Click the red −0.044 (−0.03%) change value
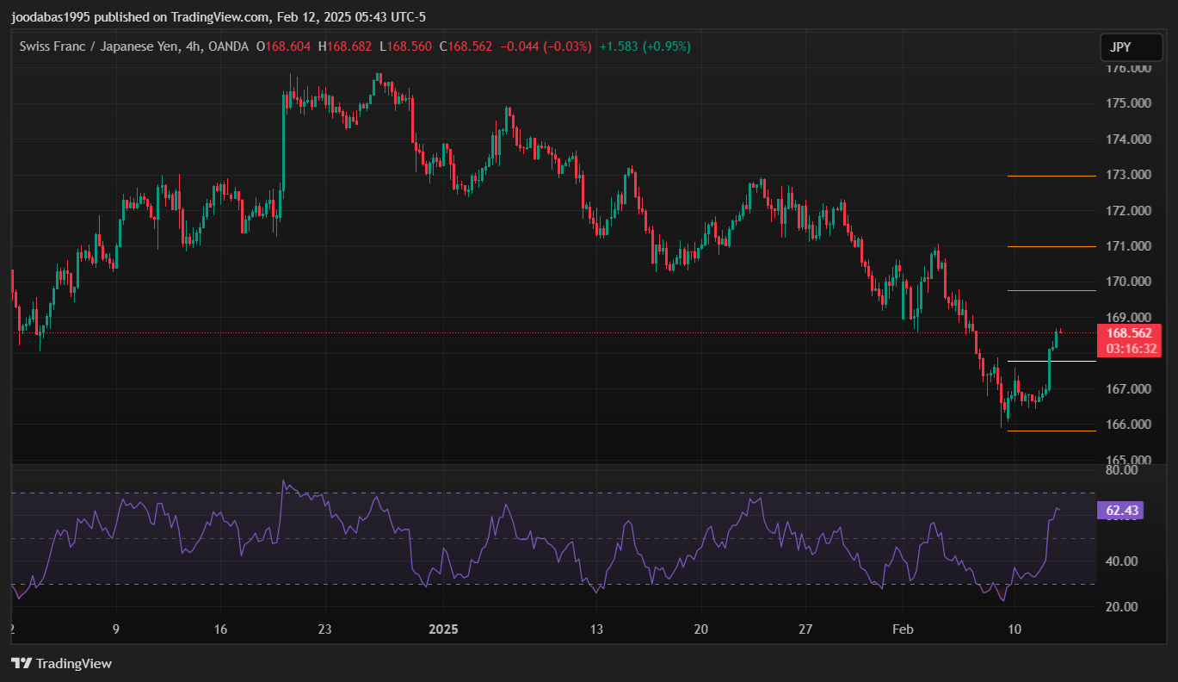The width and height of the screenshot is (1178, 682). [546, 46]
